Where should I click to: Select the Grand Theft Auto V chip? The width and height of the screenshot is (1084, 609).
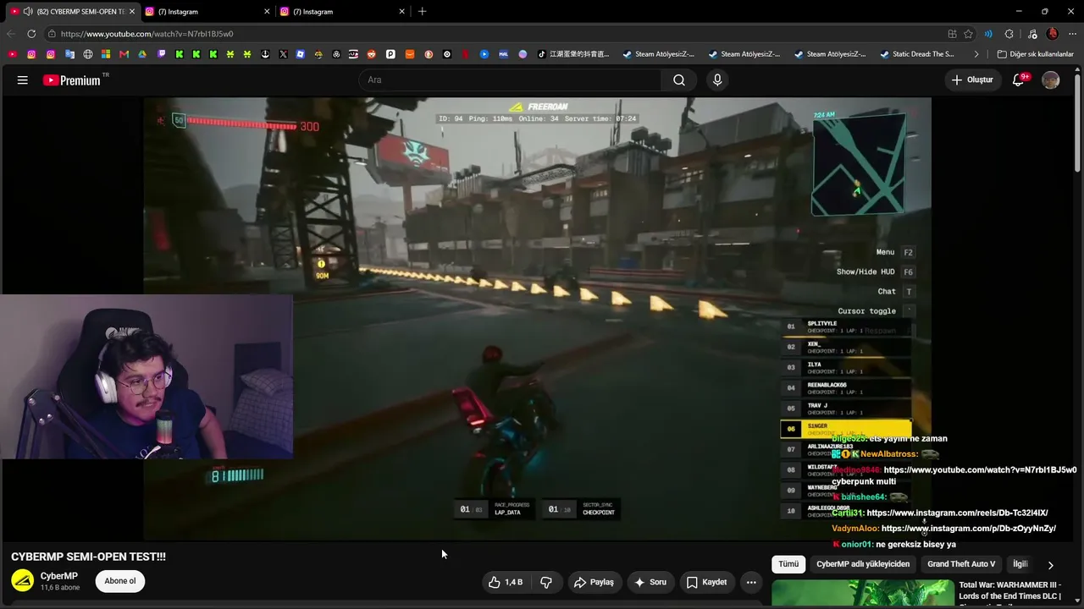point(961,564)
